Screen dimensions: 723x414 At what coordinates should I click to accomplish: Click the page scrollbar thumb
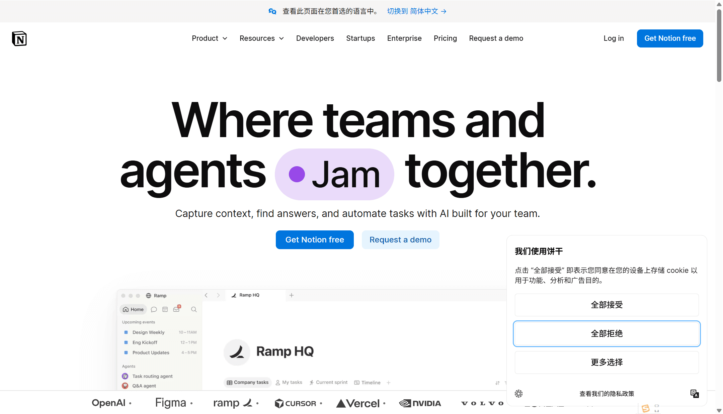(719, 45)
